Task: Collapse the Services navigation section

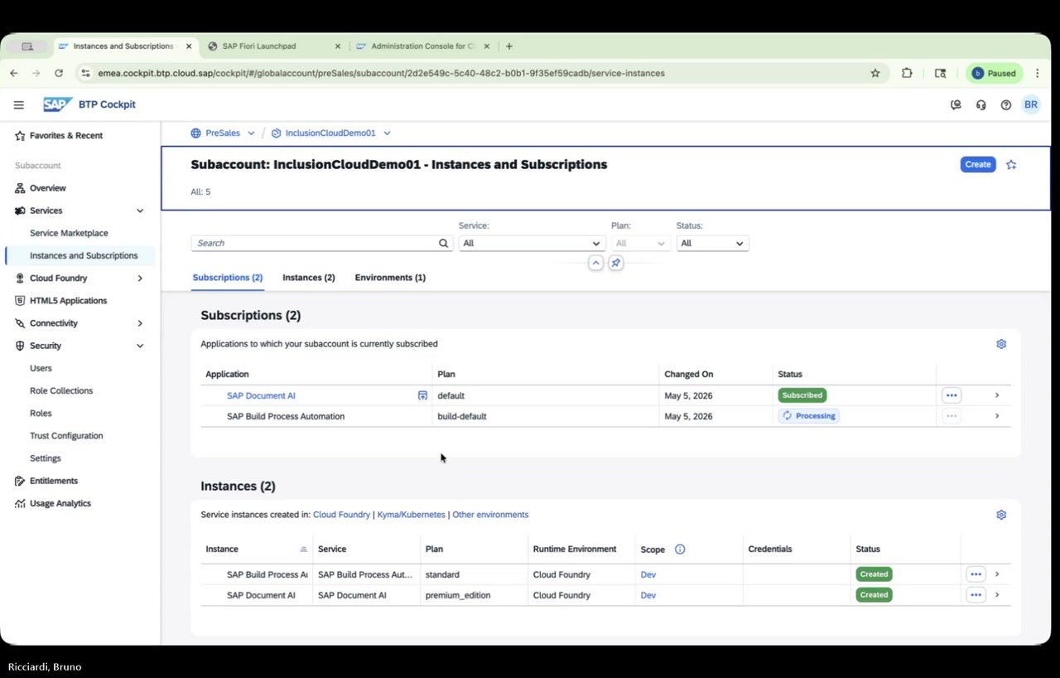Action: (x=140, y=211)
